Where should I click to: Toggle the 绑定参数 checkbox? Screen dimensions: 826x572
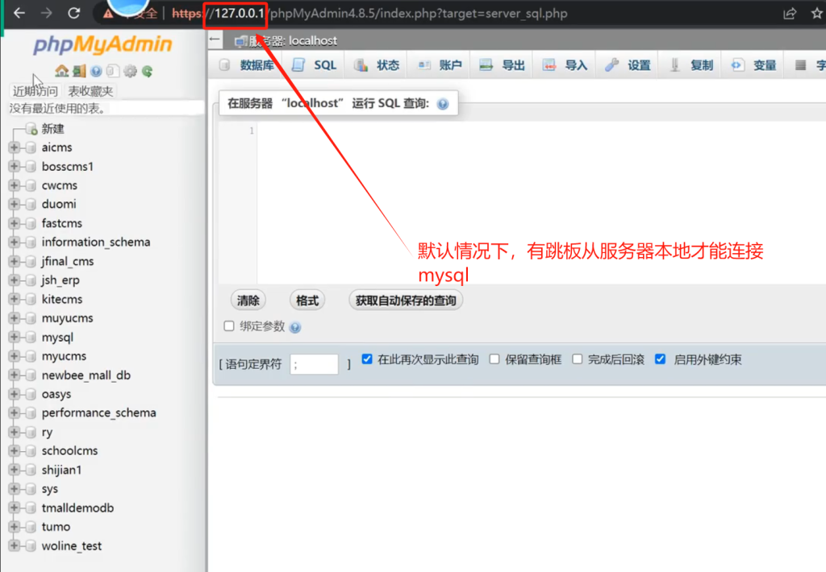(x=228, y=326)
